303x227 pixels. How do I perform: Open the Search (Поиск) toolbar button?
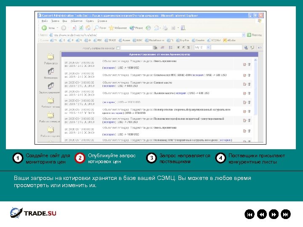(100, 28)
